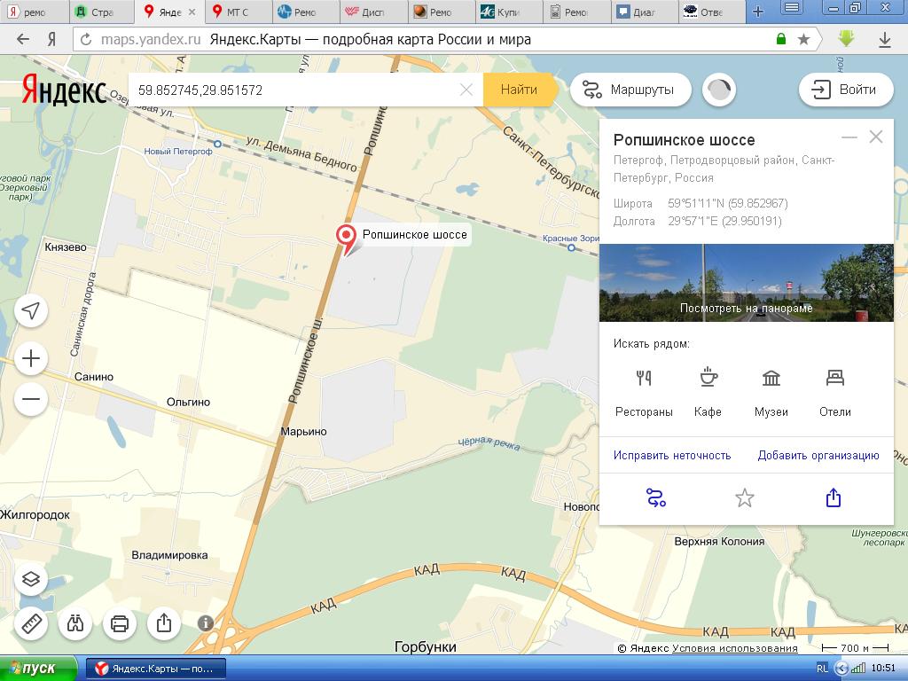
Task: Zoom in with the plus button
Action: [31, 358]
